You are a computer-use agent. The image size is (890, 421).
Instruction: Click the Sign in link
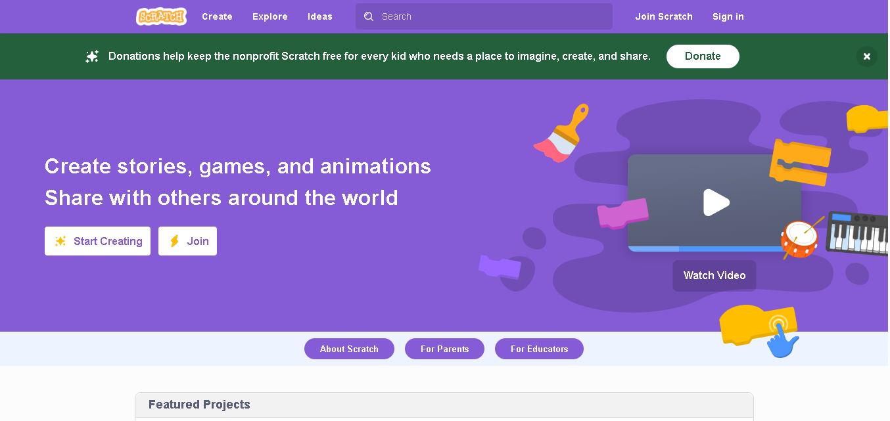728,16
